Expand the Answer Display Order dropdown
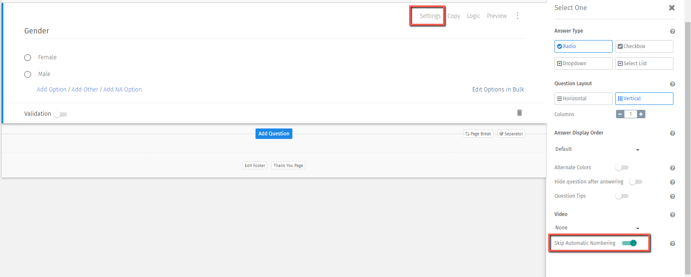 597,149
